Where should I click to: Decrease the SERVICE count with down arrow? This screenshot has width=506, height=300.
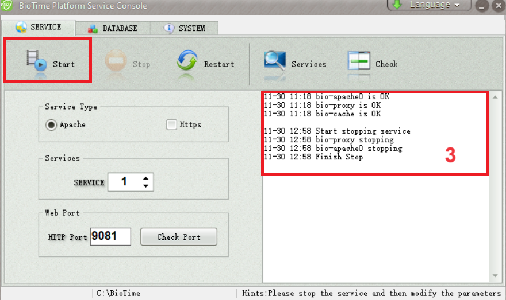(x=146, y=186)
